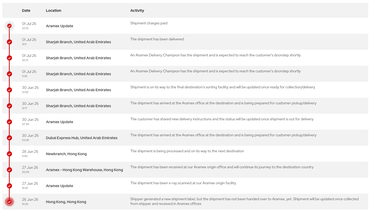This screenshot has height=212, width=372.
Task: Click the 'Shipment charges paid' activity text
Action: click(x=149, y=23)
